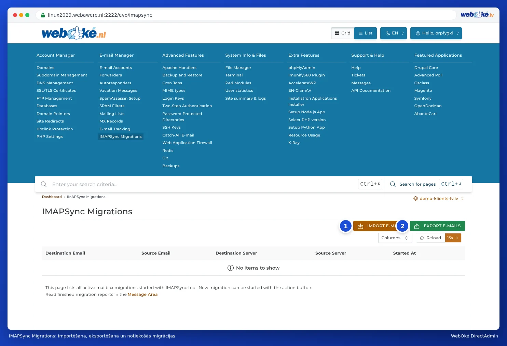Click the info icon beside No items to show

(x=231, y=268)
